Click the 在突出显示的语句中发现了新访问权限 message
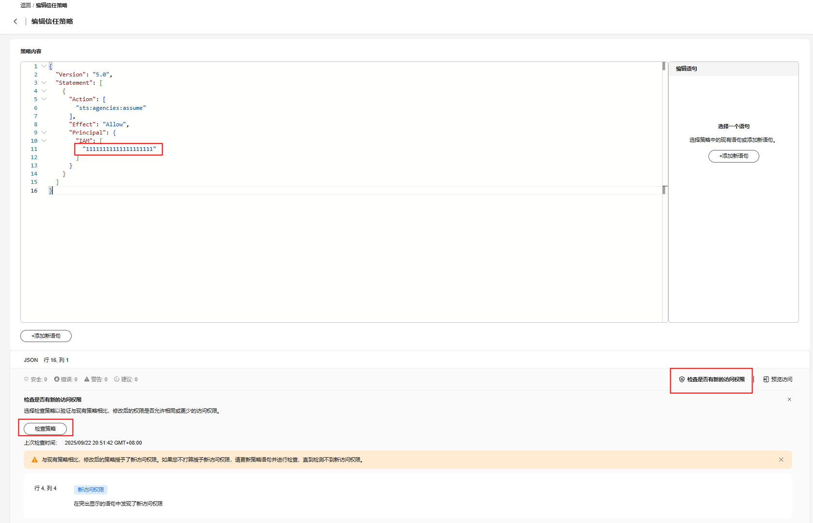Image resolution: width=813 pixels, height=523 pixels. pyautogui.click(x=118, y=504)
